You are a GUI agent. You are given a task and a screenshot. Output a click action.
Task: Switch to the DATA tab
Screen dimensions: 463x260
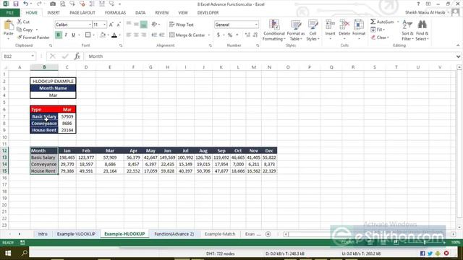pyautogui.click(x=140, y=13)
